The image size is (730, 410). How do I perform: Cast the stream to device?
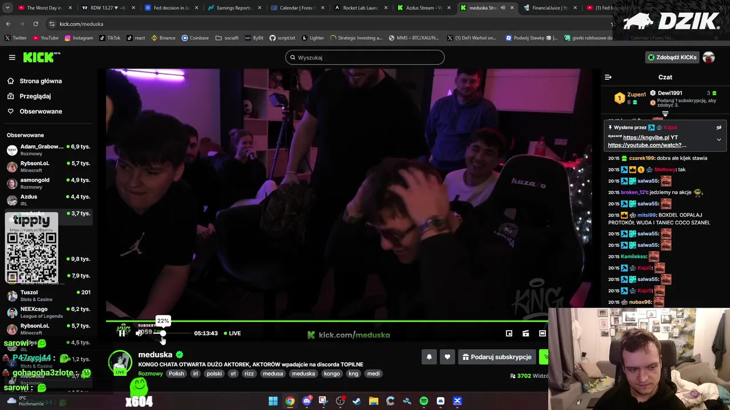(x=526, y=334)
